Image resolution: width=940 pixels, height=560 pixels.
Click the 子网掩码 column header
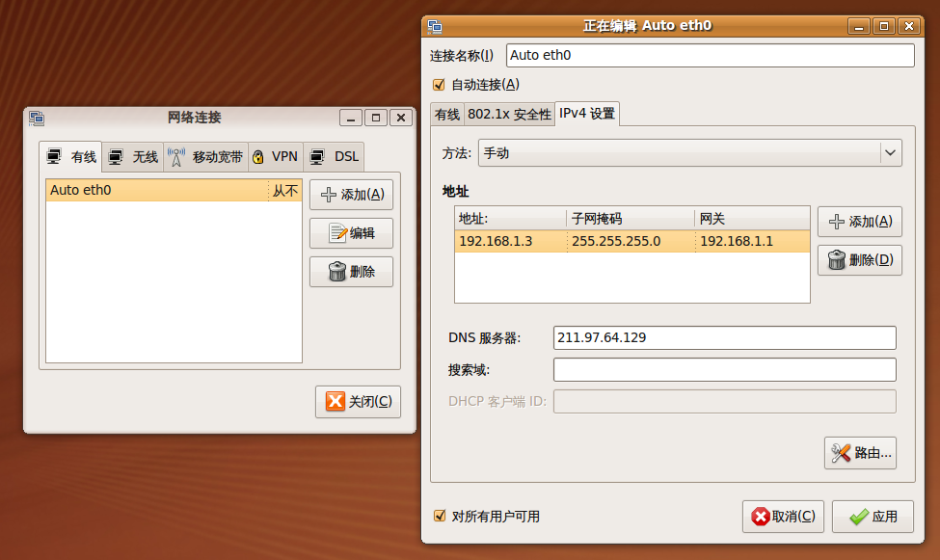(631, 219)
